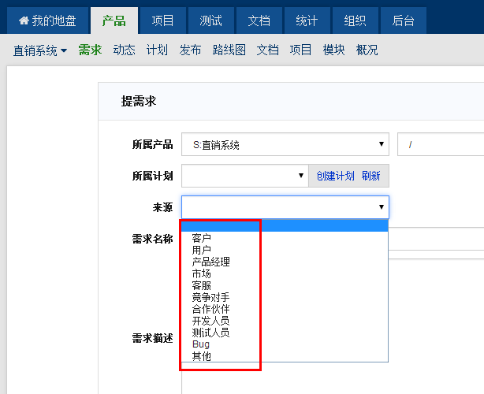Open the 统计 main tab

pyautogui.click(x=307, y=20)
